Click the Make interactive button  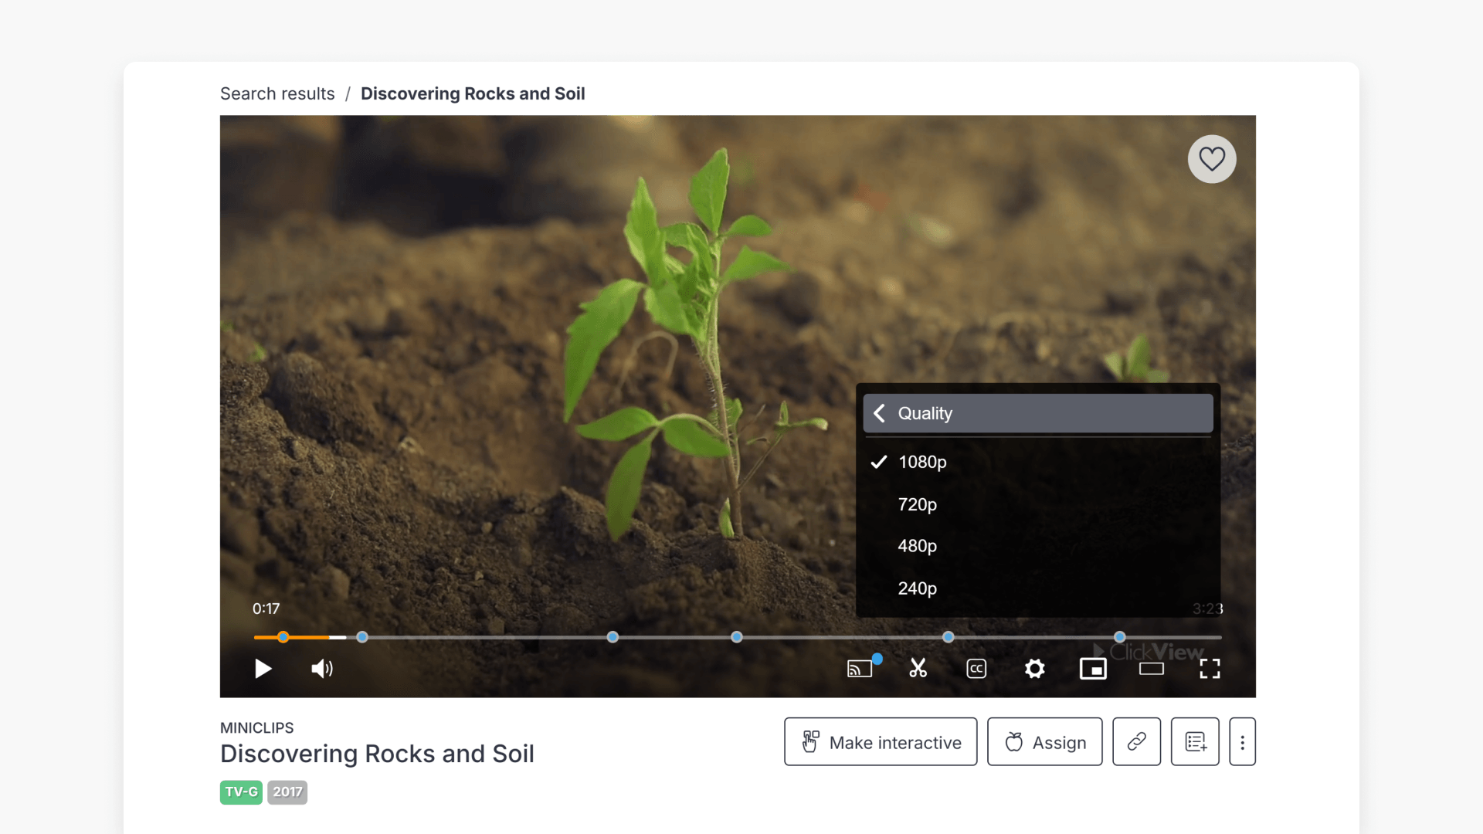(x=881, y=742)
